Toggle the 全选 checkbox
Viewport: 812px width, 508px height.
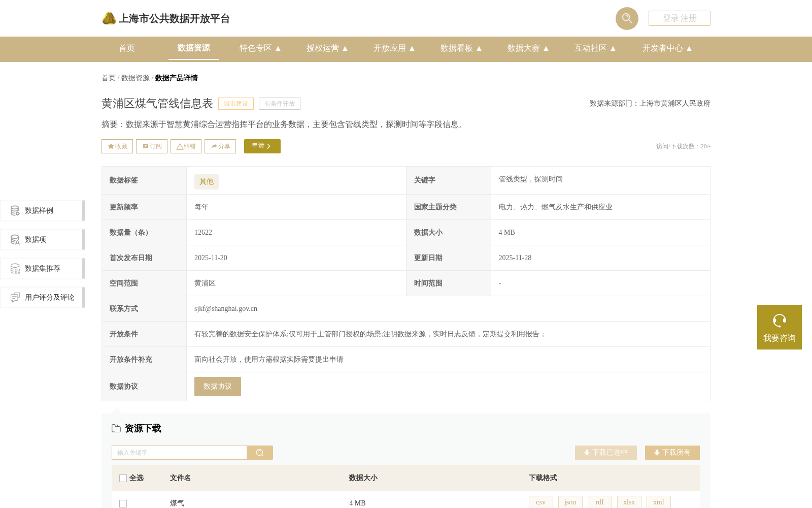coord(123,478)
